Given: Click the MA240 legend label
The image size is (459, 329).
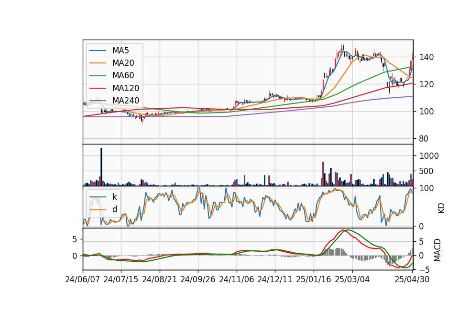Looking at the screenshot, I should pyautogui.click(x=126, y=101).
